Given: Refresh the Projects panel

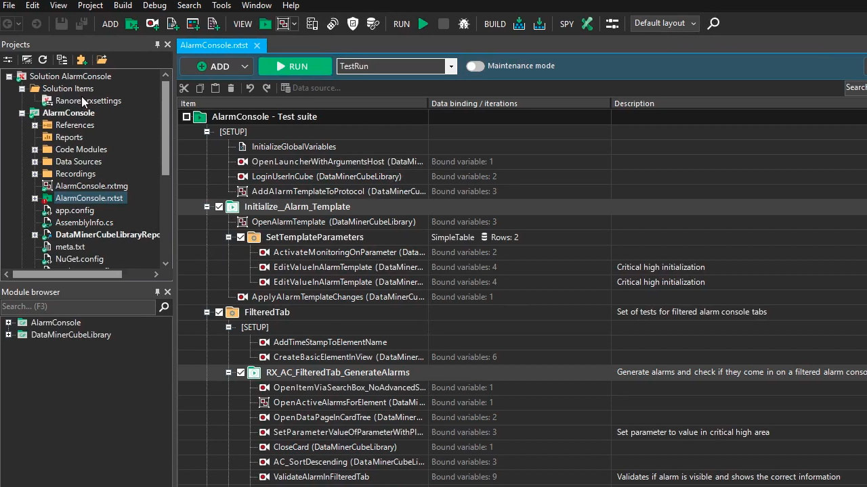Looking at the screenshot, I should [43, 60].
